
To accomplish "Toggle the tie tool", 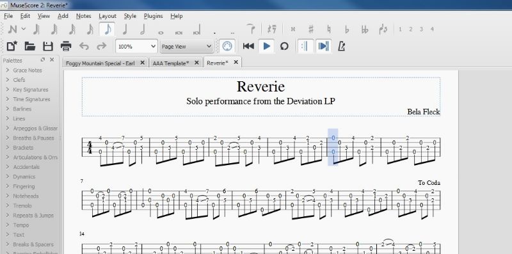I will tap(250, 29).
